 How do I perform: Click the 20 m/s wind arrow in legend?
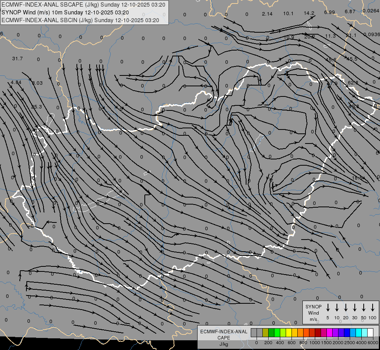point(346,308)
